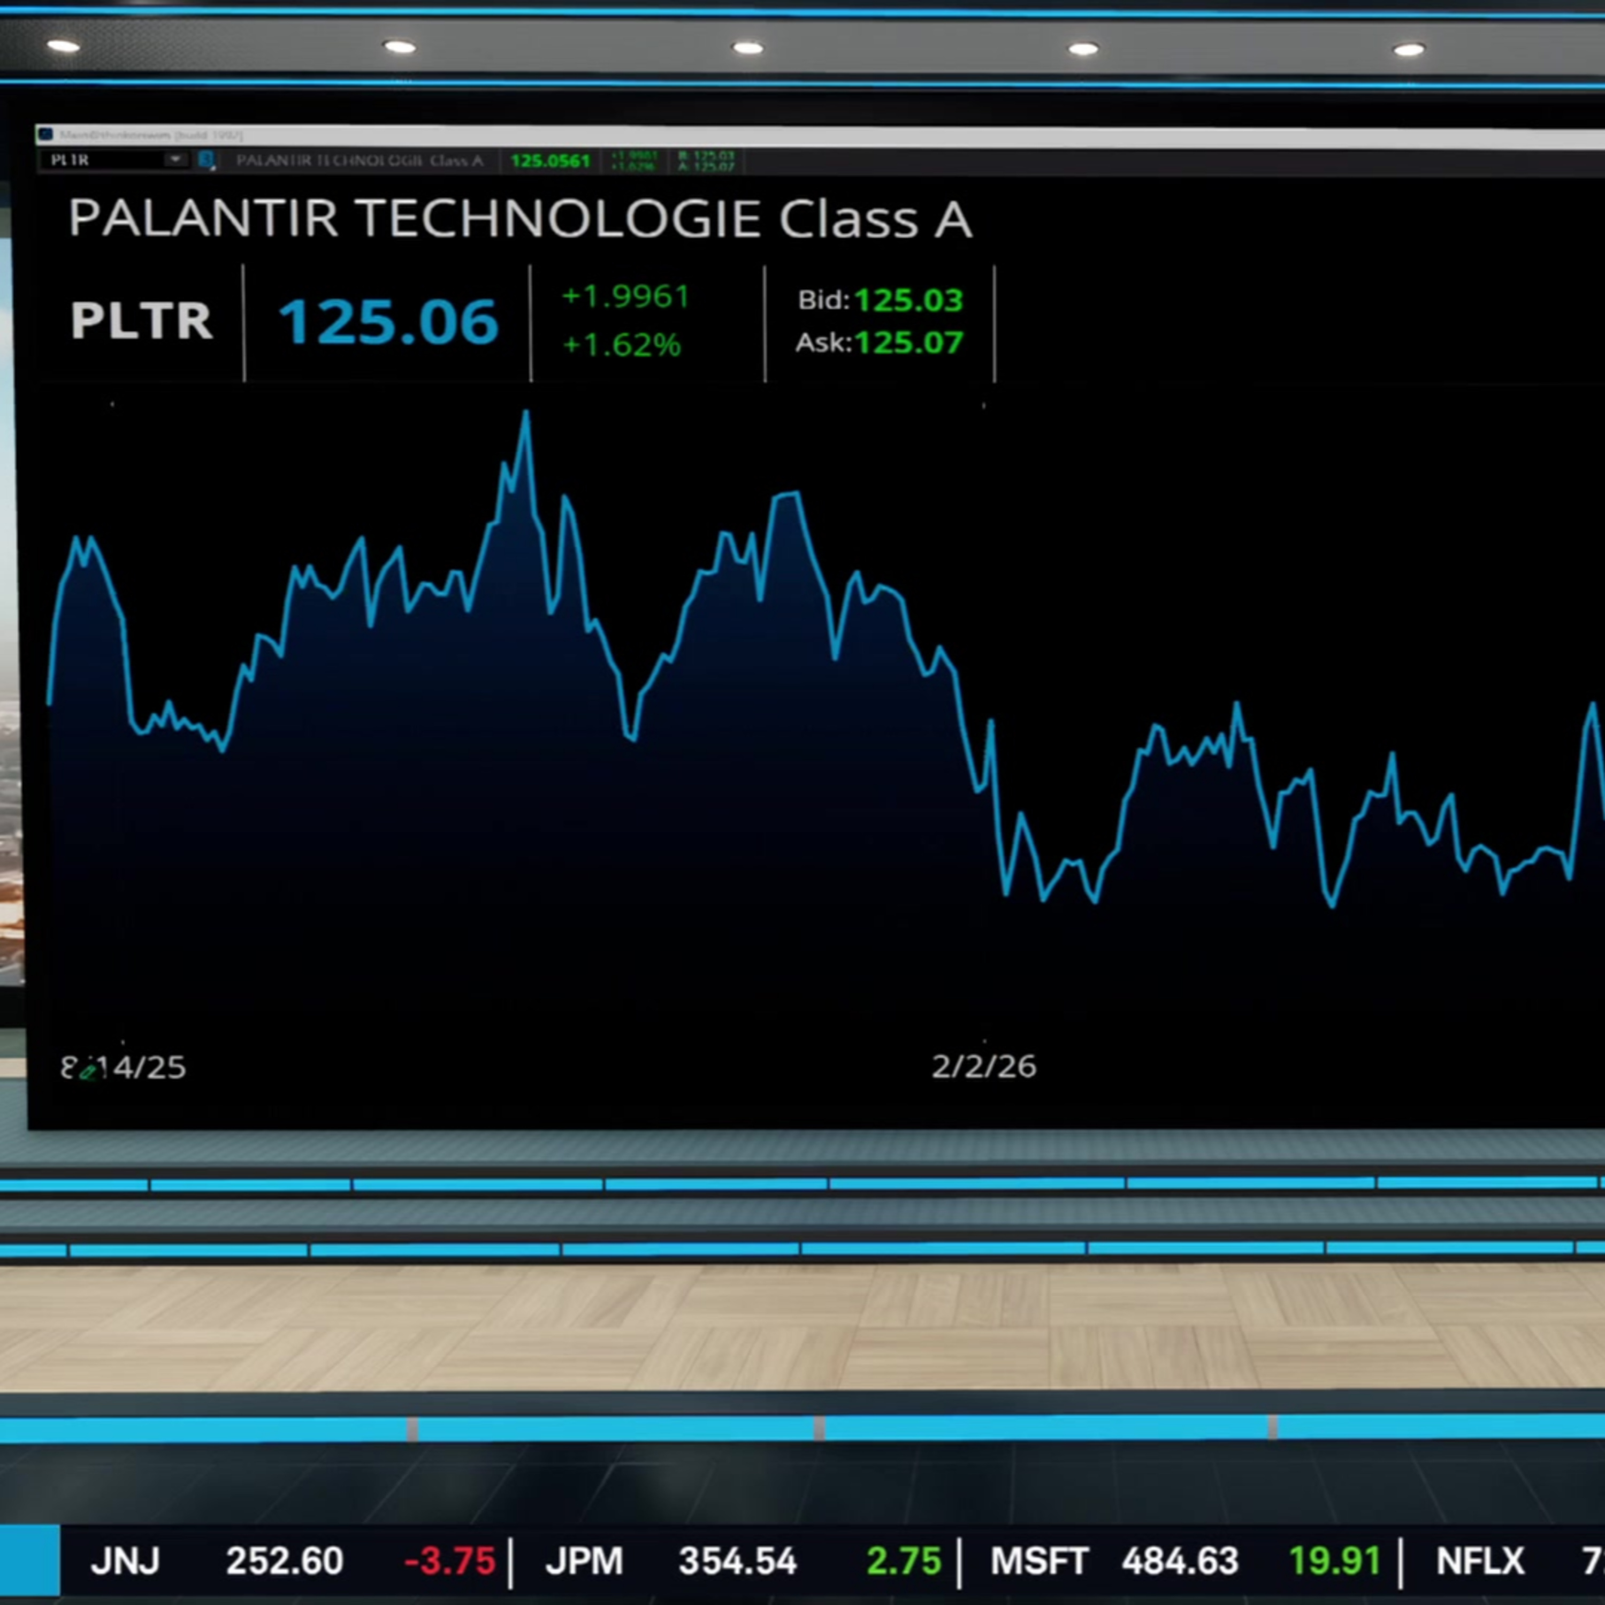Click JPM symbol in bottom ticker

(x=584, y=1561)
